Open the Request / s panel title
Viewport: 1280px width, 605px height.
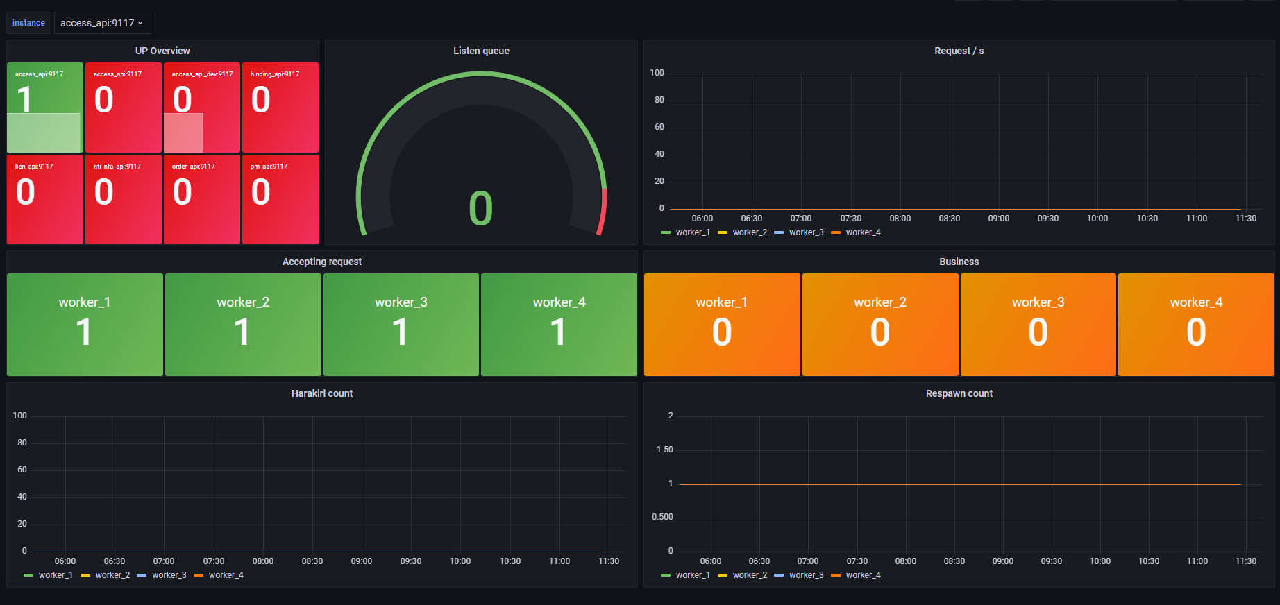959,51
